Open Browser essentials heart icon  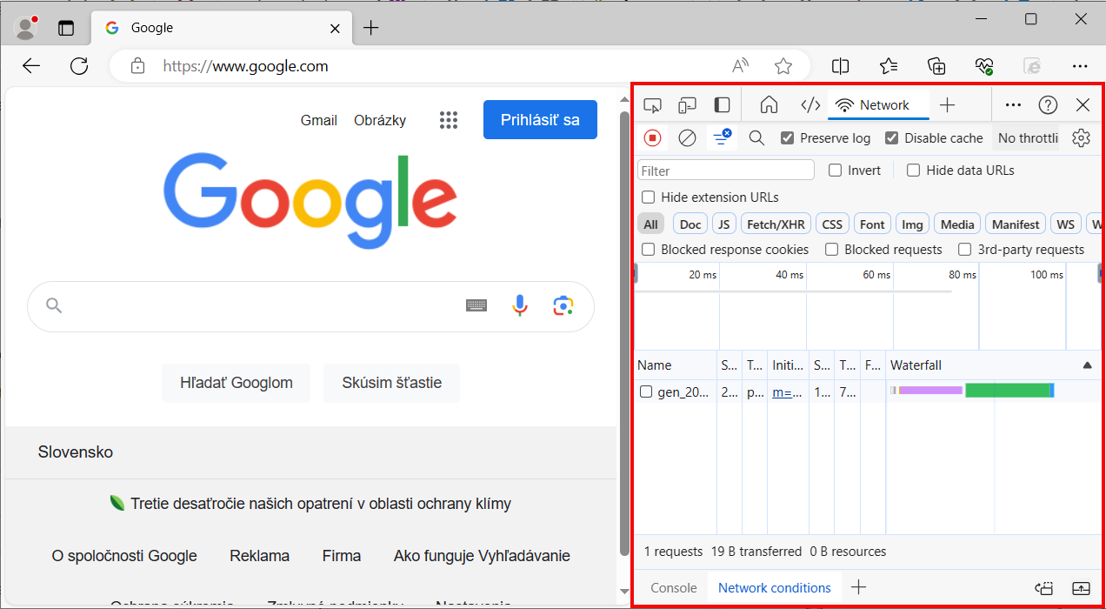tap(984, 66)
